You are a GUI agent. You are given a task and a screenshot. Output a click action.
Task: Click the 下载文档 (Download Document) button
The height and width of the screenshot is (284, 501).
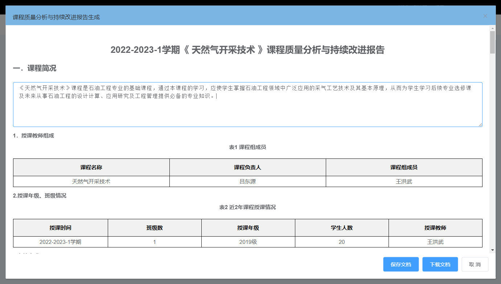click(440, 264)
